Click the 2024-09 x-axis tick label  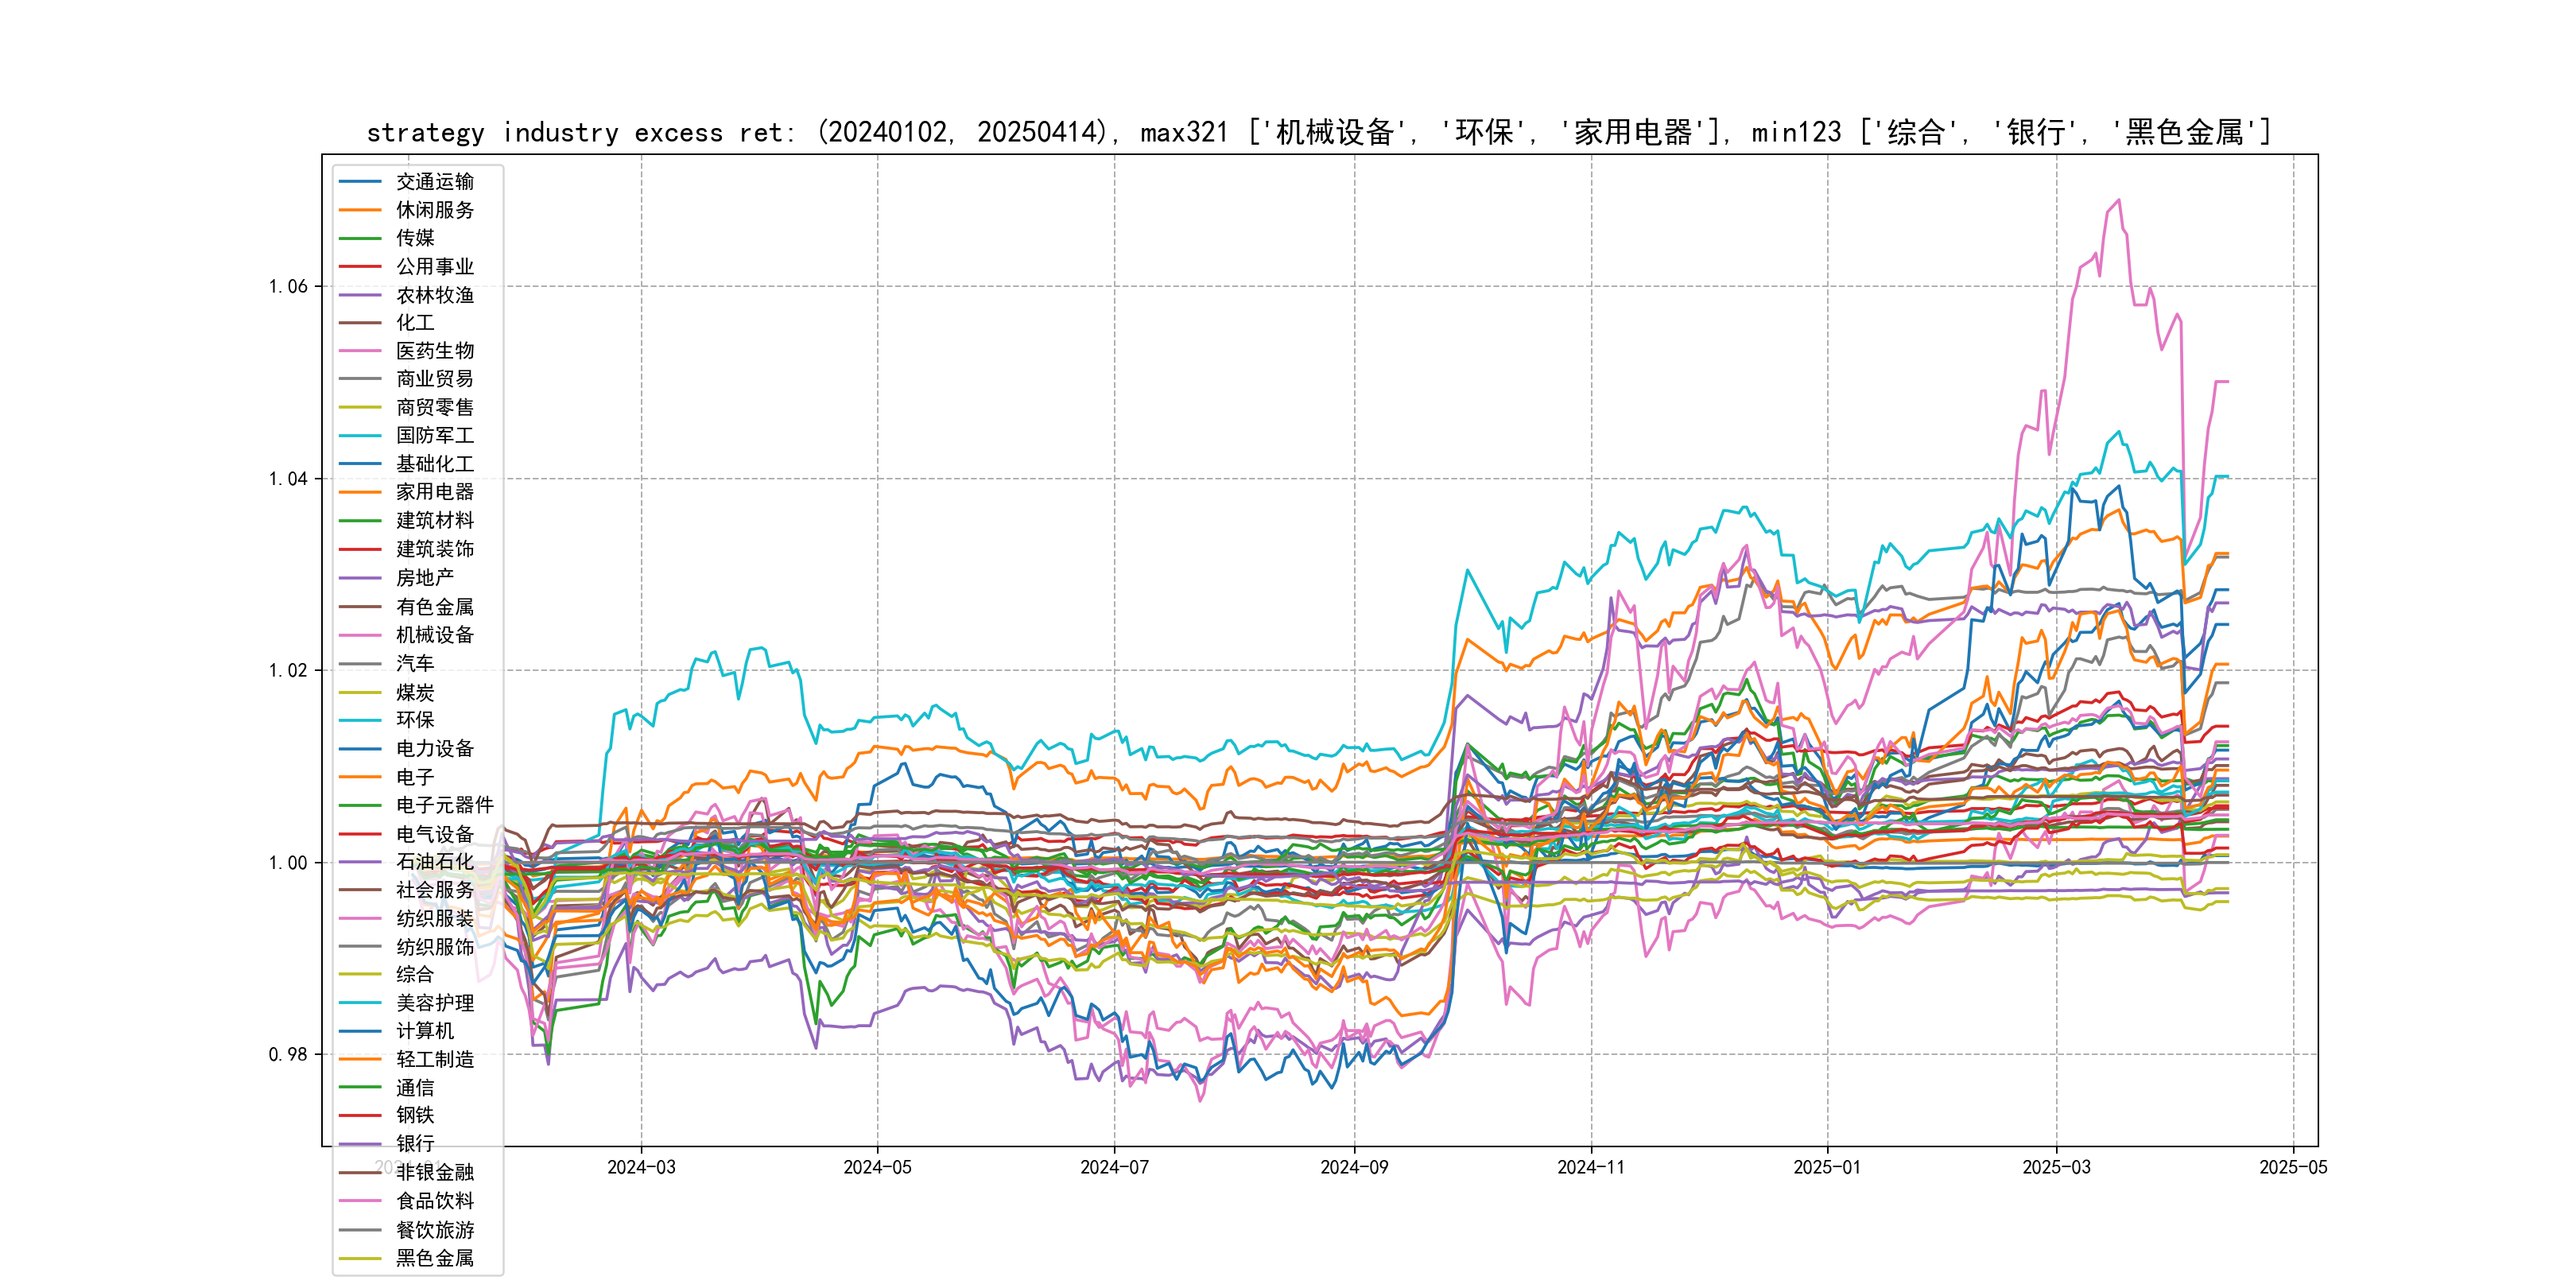coord(1354,1167)
